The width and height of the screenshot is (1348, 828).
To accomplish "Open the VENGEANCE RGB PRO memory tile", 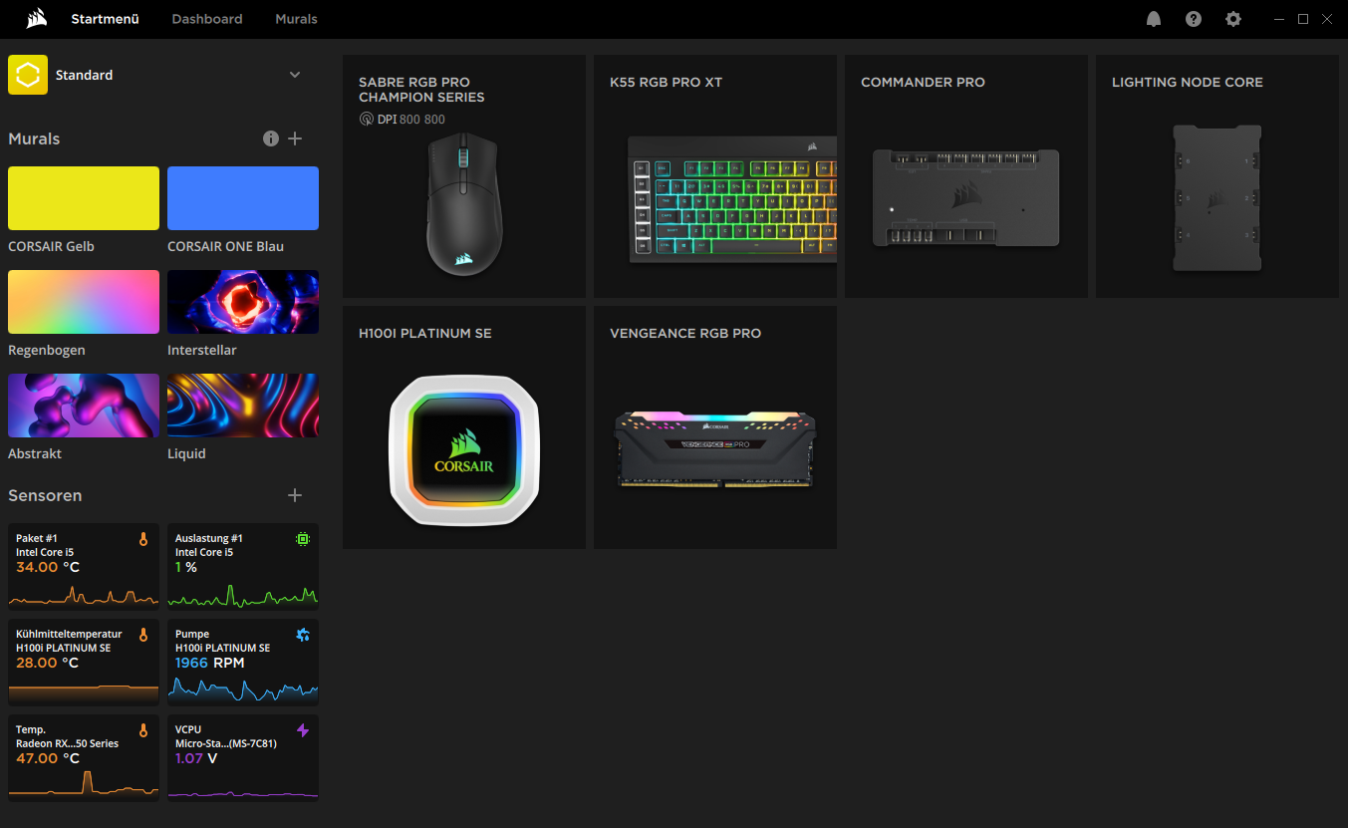I will pyautogui.click(x=715, y=427).
